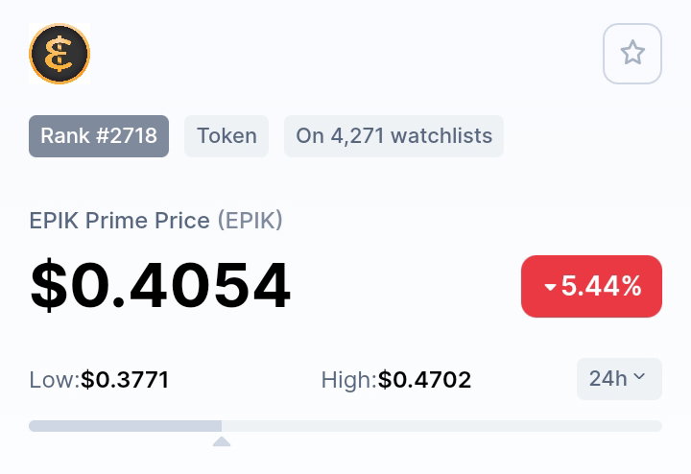Click the (EPIK) ticker symbol text
The width and height of the screenshot is (691, 474).
coord(250,221)
